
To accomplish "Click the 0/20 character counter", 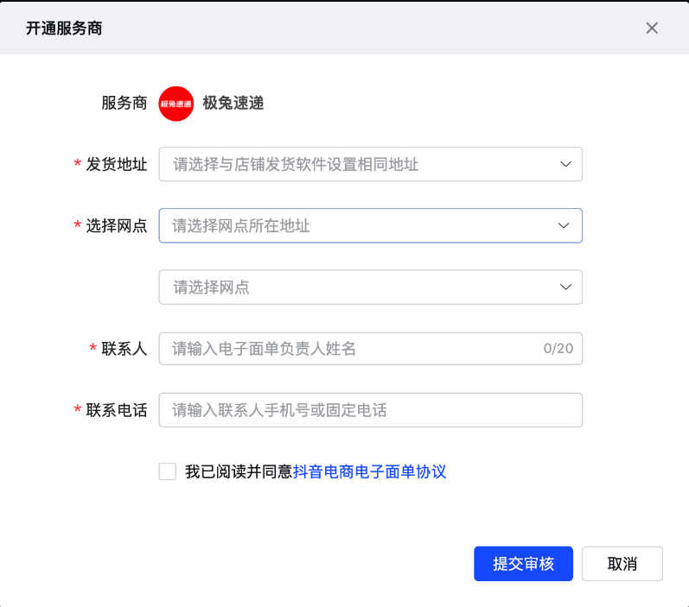I will pos(558,349).
